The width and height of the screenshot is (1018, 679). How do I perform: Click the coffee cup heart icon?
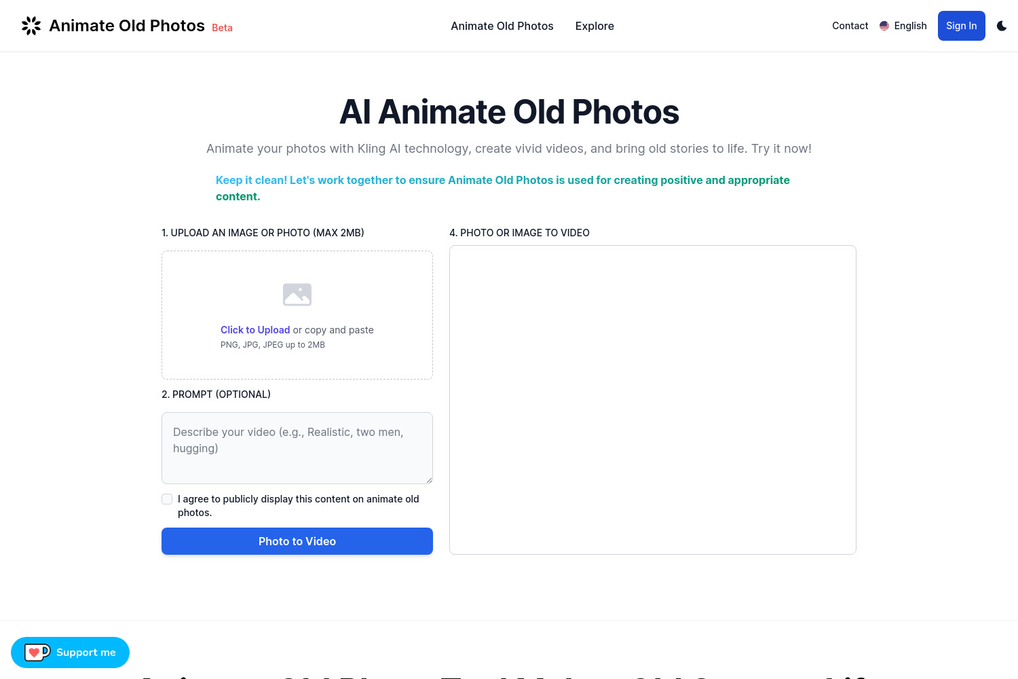click(37, 653)
